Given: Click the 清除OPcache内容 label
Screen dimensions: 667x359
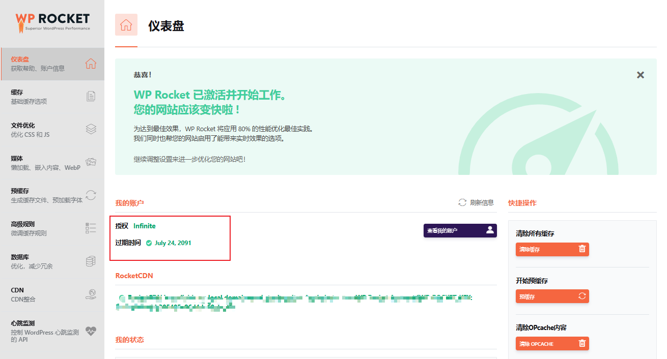Looking at the screenshot, I should pyautogui.click(x=541, y=327).
